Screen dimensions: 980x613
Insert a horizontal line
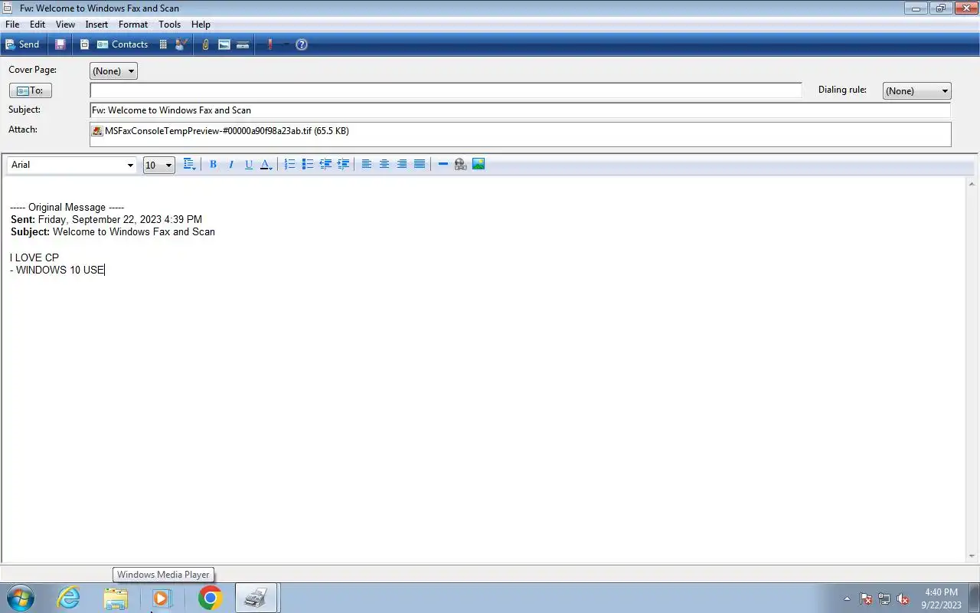click(x=443, y=164)
